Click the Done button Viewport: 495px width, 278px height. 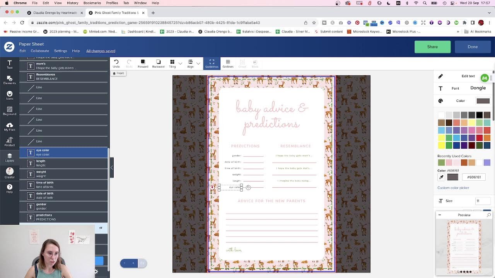(x=473, y=47)
